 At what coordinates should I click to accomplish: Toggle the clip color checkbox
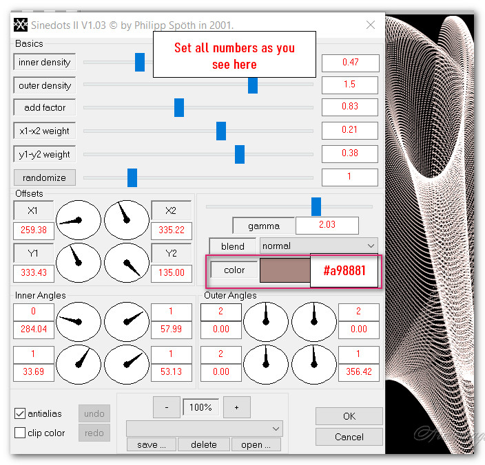coord(20,433)
